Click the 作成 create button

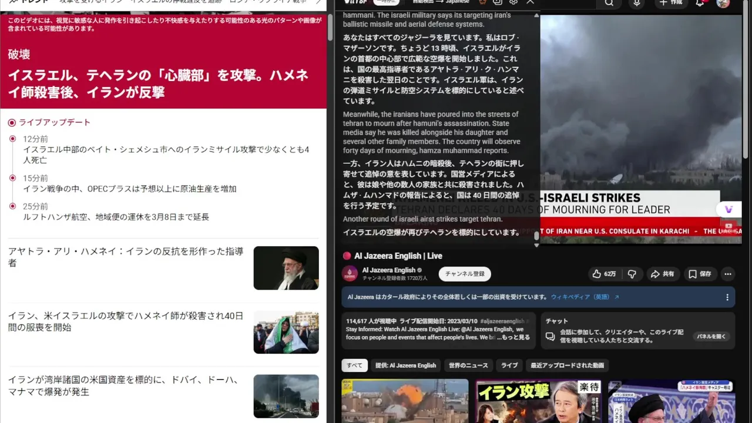point(671,3)
